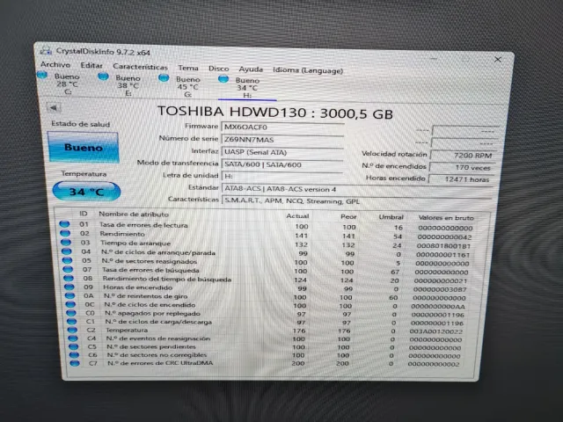Close the CrystalDiskInfo window

point(498,59)
